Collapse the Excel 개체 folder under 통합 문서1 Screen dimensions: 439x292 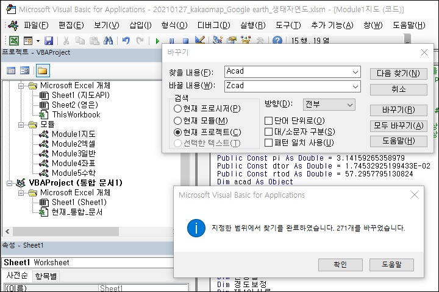click(21, 193)
